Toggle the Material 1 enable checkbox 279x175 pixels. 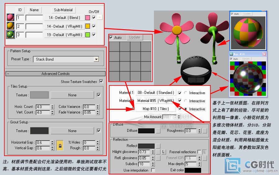180,93
